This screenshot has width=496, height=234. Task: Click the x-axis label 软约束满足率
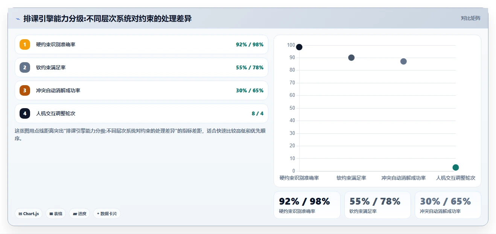point(351,178)
